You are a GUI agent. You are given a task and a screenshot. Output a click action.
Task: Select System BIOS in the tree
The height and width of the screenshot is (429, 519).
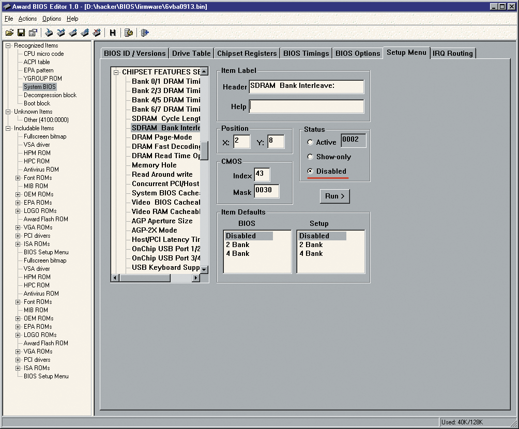[40, 87]
